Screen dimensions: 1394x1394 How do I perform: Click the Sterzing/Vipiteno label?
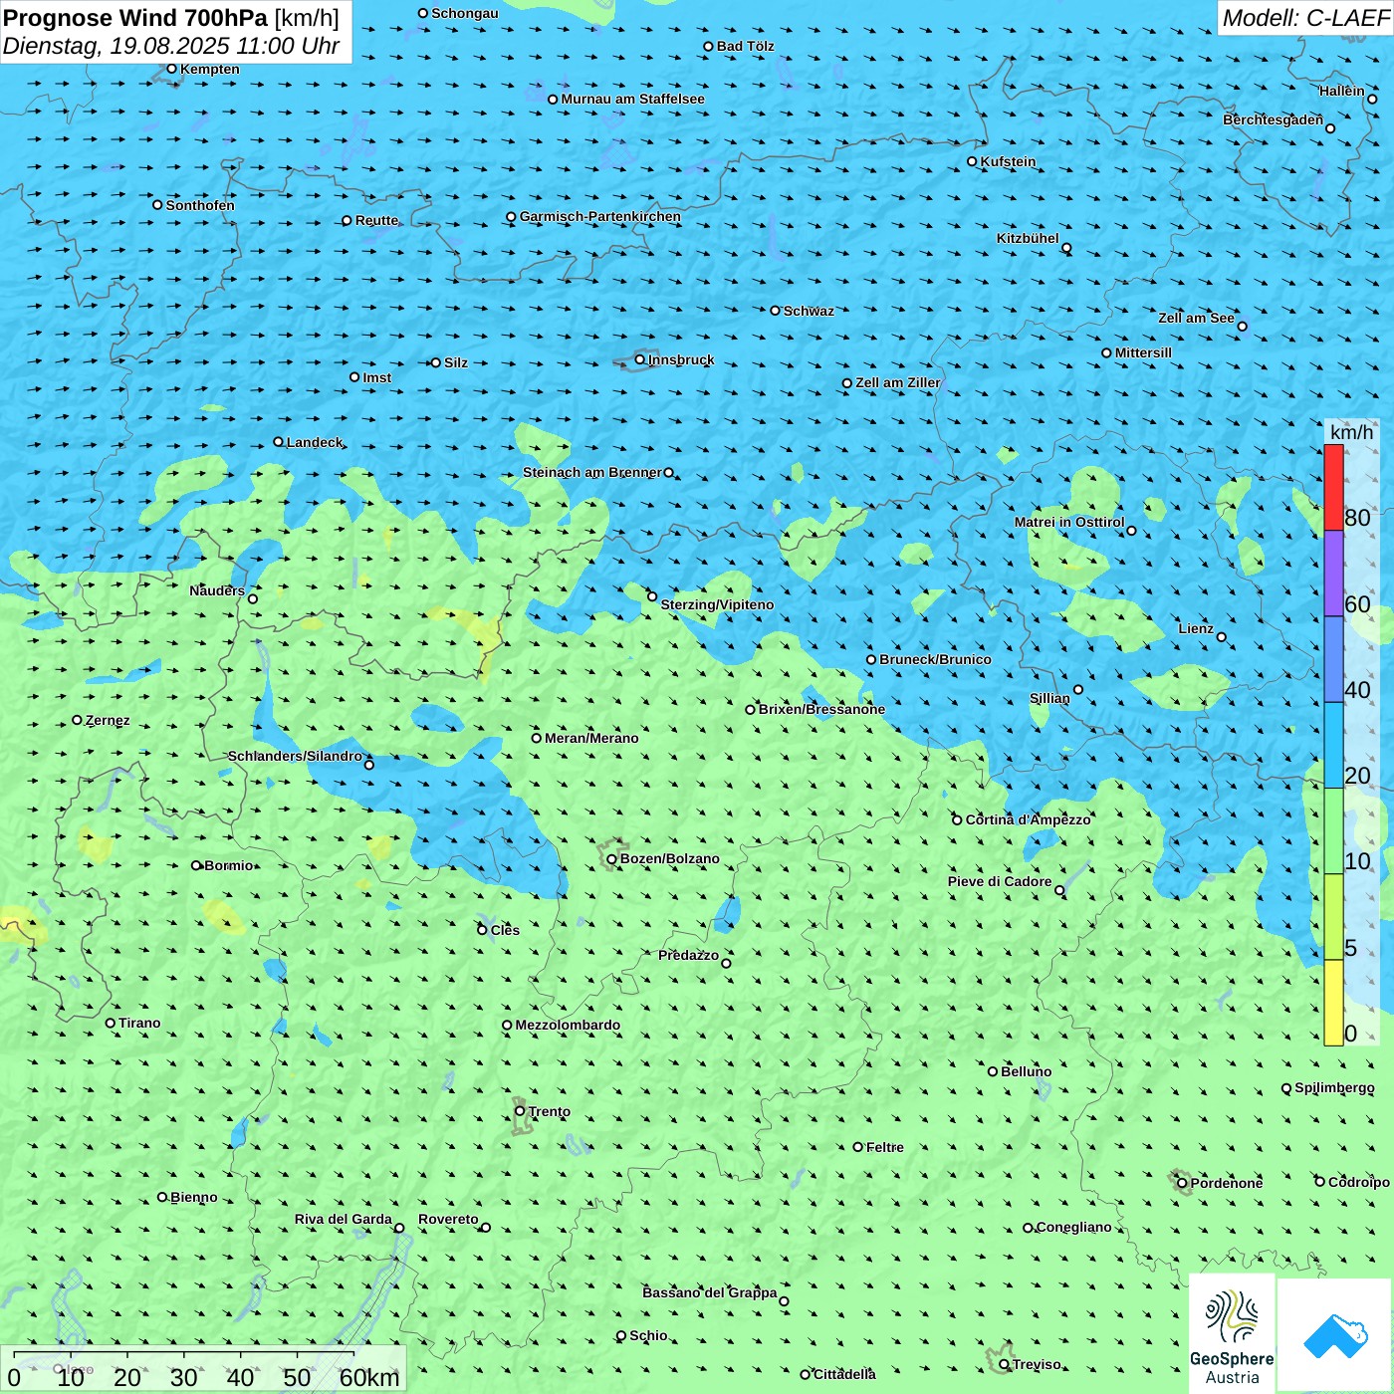coord(717,604)
